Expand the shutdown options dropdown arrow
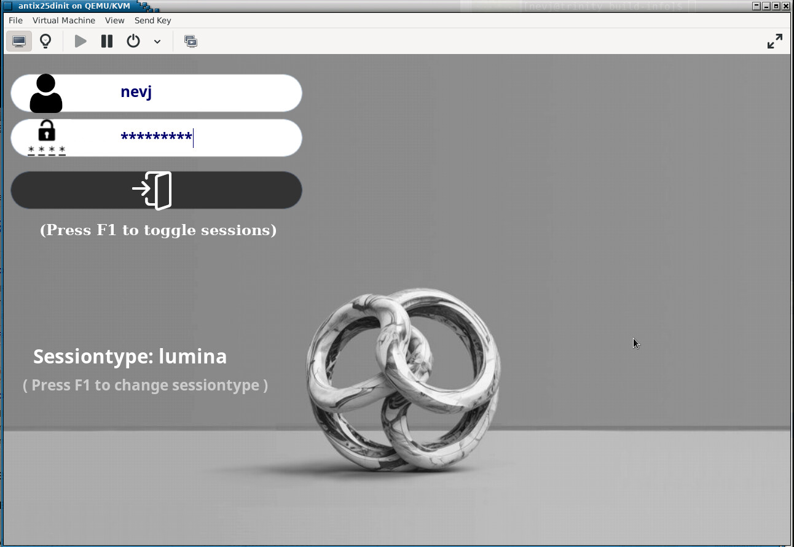The image size is (794, 547). (157, 42)
